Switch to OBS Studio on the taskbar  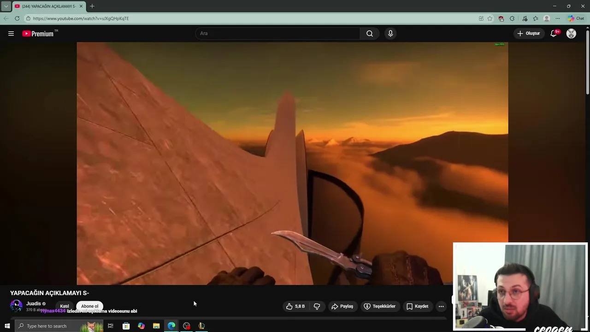187,326
